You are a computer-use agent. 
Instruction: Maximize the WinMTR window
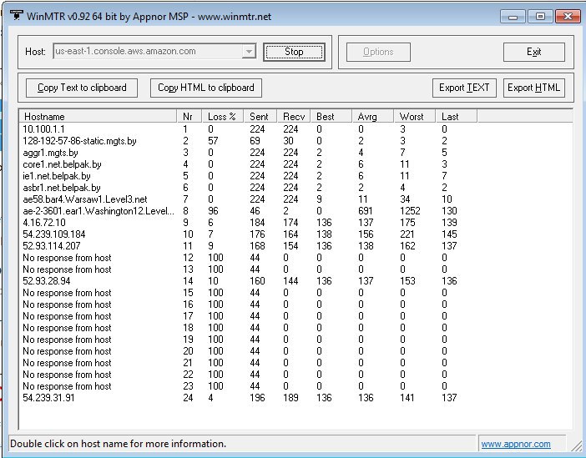pyautogui.click(x=540, y=17)
